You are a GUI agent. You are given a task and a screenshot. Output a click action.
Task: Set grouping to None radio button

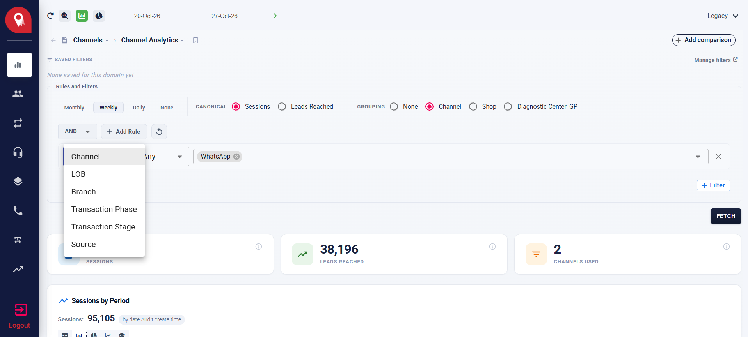click(394, 107)
